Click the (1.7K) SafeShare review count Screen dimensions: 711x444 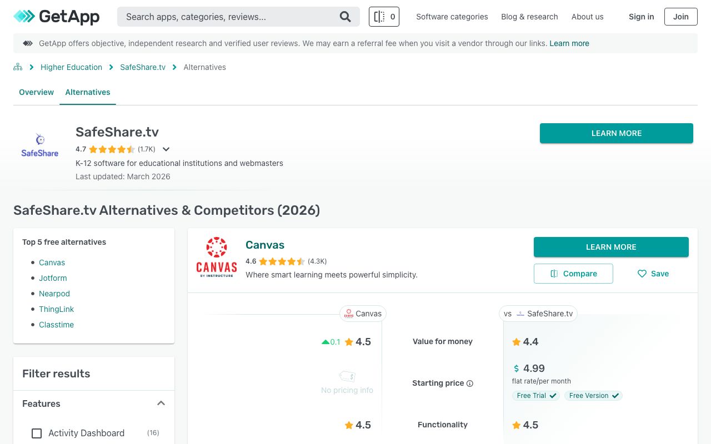click(147, 149)
